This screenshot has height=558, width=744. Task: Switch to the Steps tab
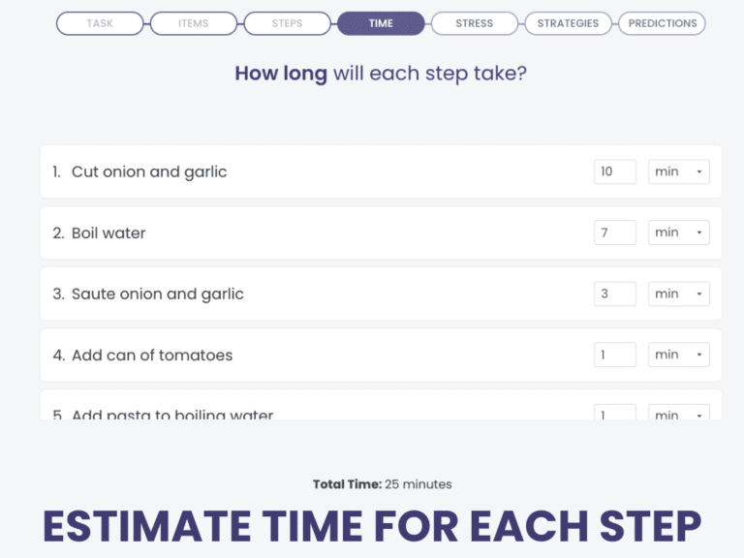(287, 23)
